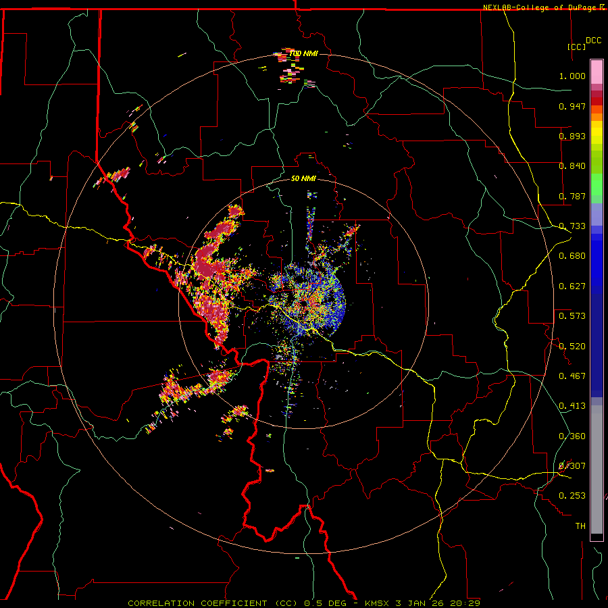Click the Correlation Coefficient caption at bottom
This screenshot has height=608, width=608.
coord(304,603)
